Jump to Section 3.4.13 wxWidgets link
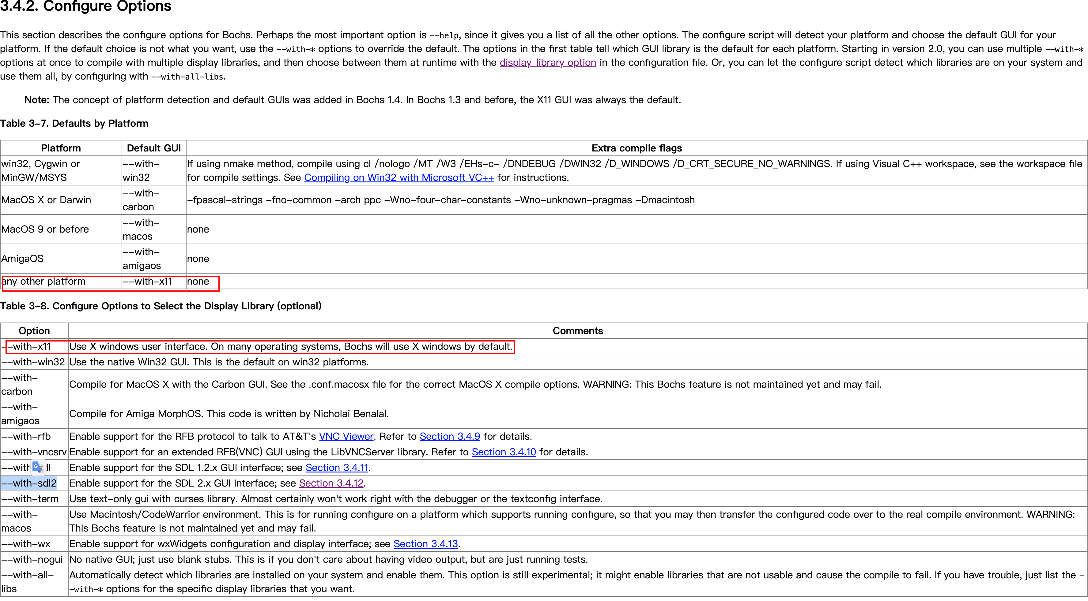 pos(425,544)
